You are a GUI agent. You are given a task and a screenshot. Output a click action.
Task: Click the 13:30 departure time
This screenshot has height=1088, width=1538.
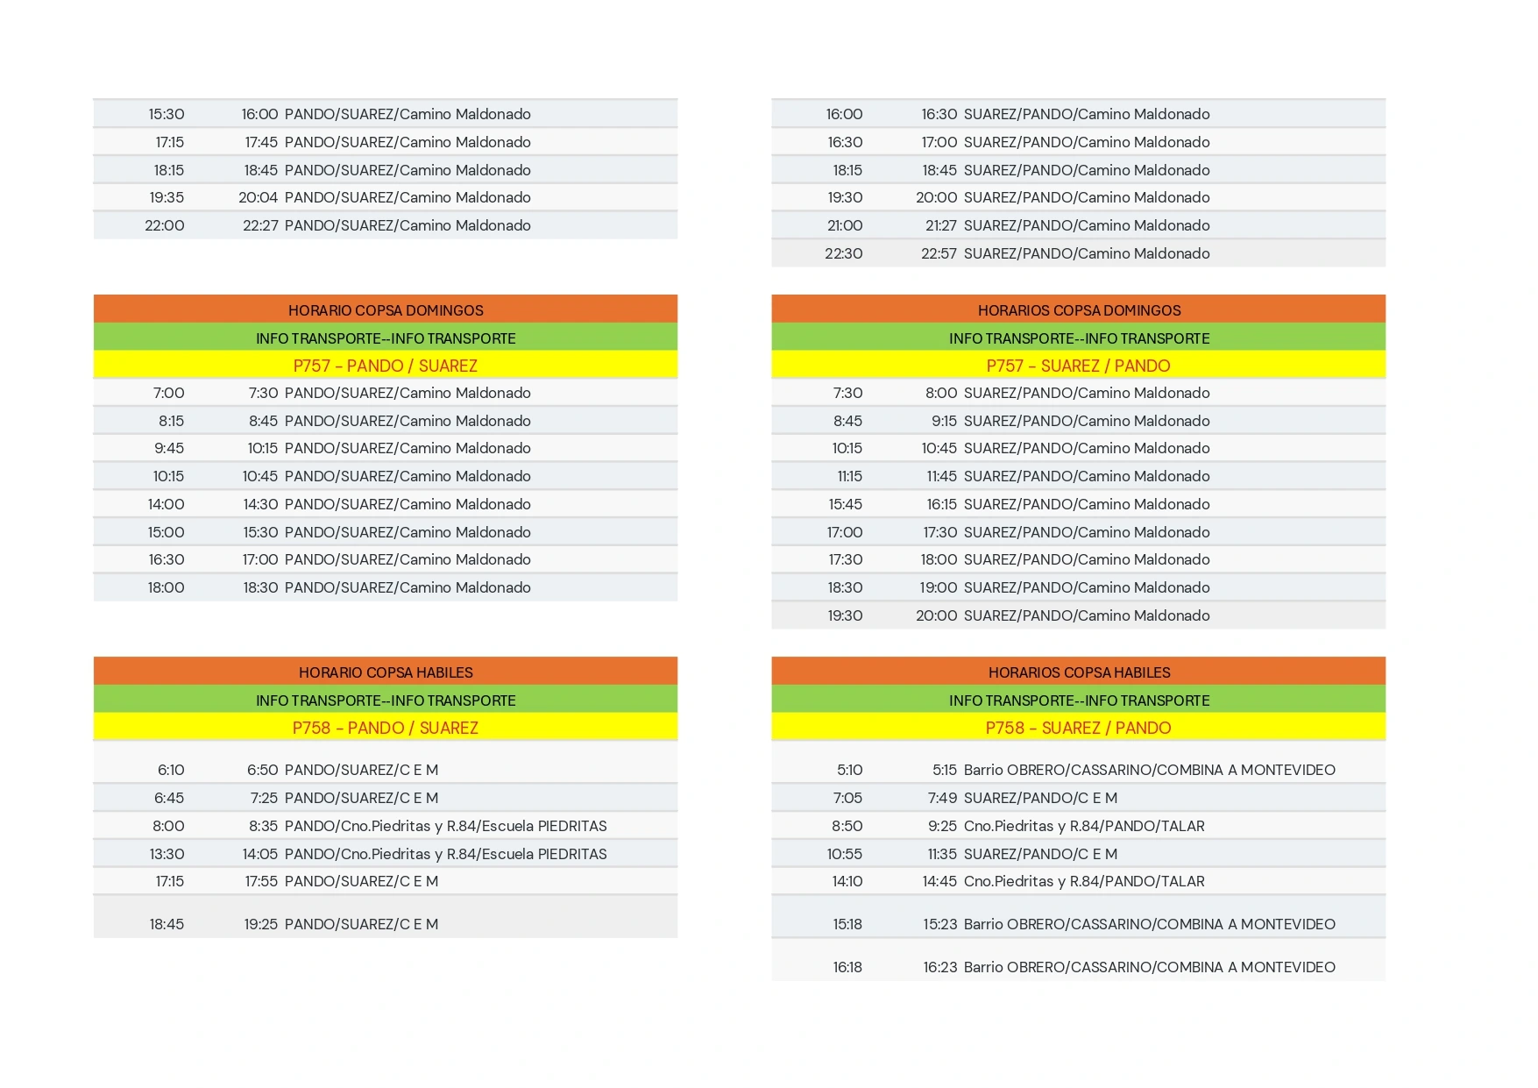pos(167,854)
